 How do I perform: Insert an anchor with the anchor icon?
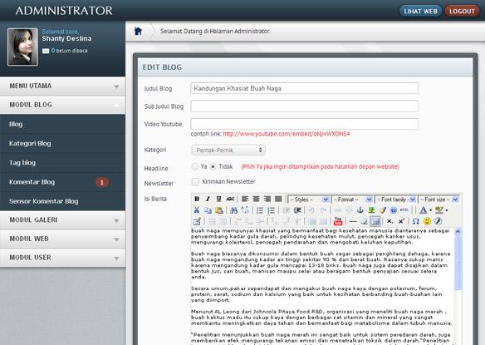360,210
